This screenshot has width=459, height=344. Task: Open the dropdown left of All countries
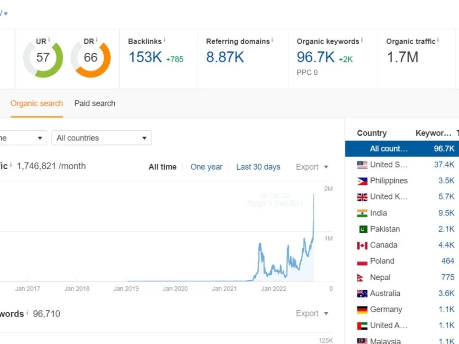pyautogui.click(x=23, y=138)
